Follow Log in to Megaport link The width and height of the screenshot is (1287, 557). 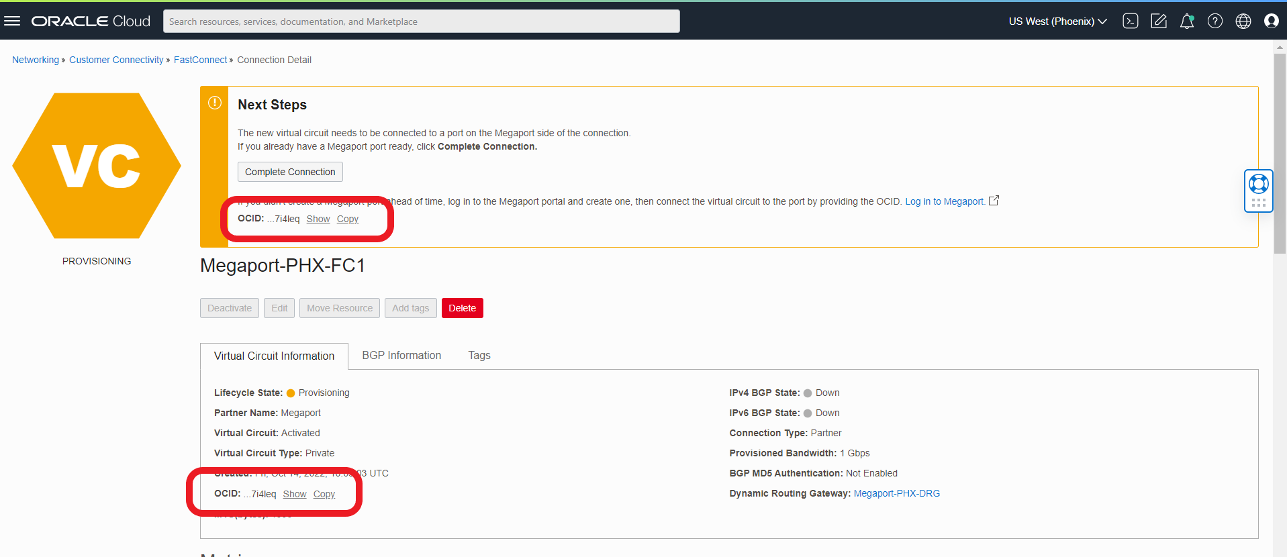tap(945, 201)
